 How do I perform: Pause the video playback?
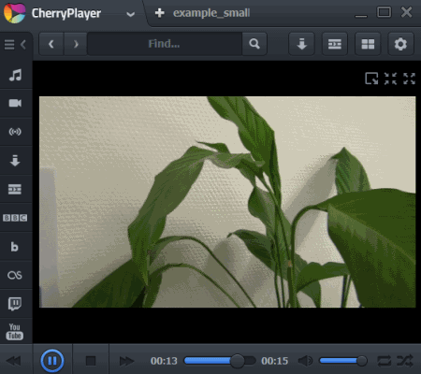pyautogui.click(x=52, y=361)
